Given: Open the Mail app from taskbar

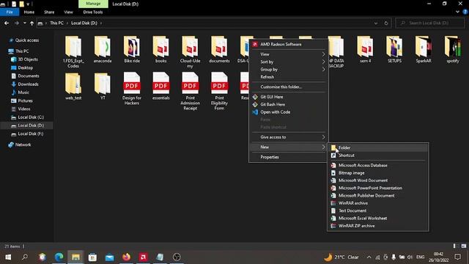Looking at the screenshot, I should click(109, 257).
